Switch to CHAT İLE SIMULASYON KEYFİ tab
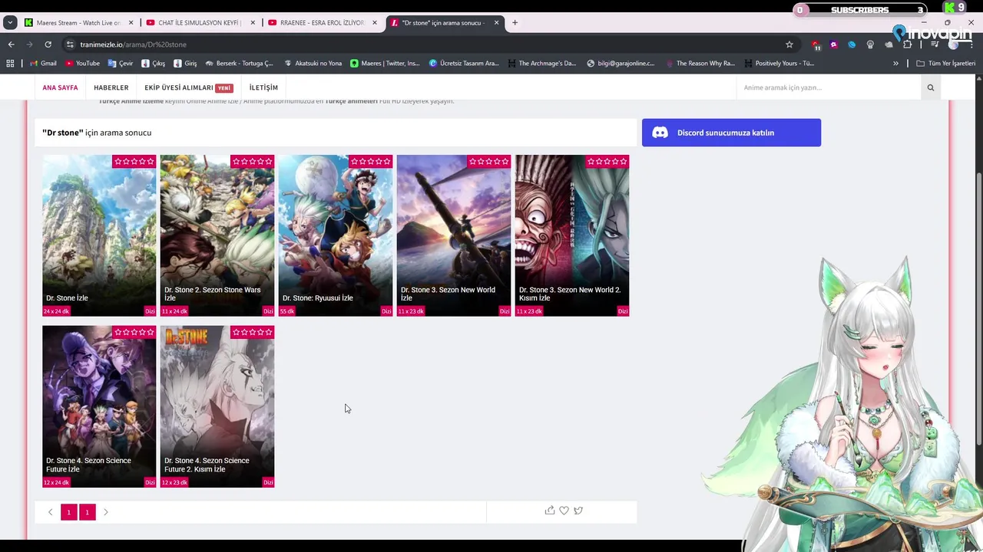 (200, 23)
